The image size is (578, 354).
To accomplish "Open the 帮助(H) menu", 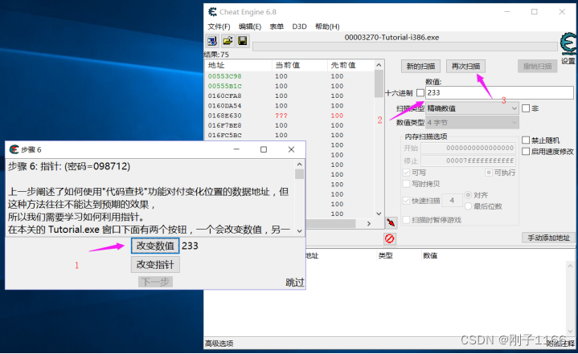I will click(x=327, y=26).
